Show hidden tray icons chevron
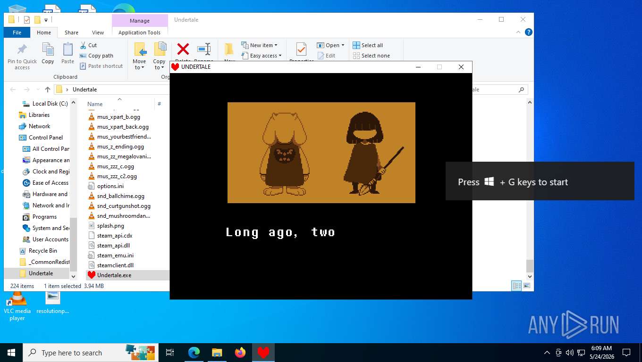Image resolution: width=642 pixels, height=362 pixels. click(x=547, y=353)
